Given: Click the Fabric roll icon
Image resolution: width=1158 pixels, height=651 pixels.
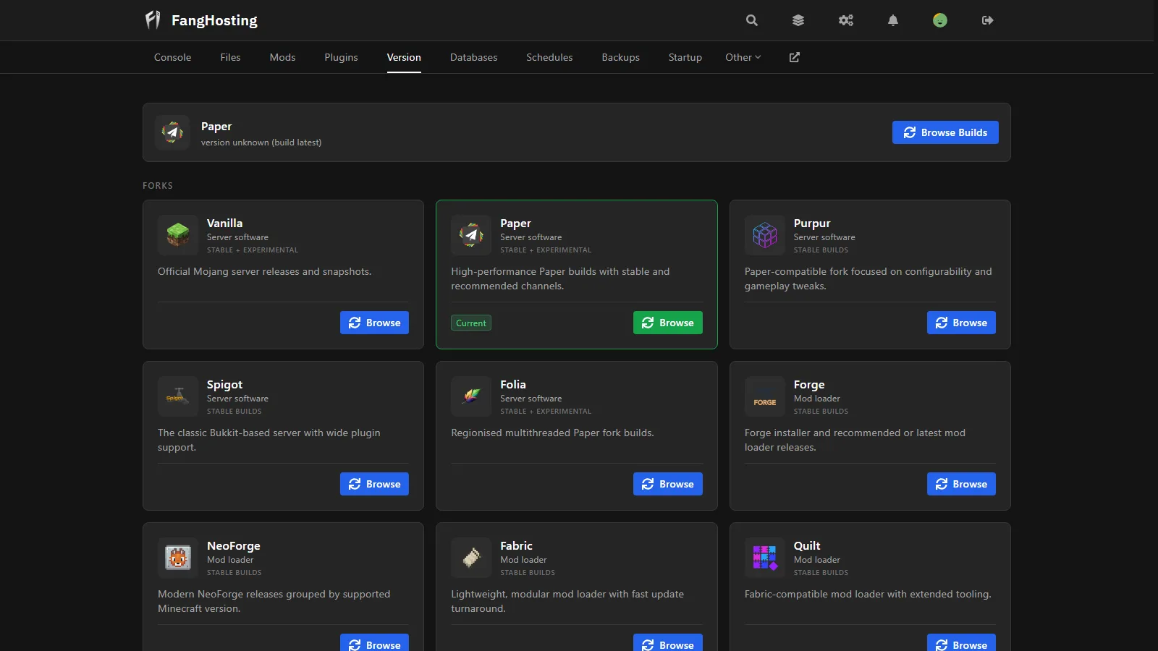Looking at the screenshot, I should click(x=471, y=558).
